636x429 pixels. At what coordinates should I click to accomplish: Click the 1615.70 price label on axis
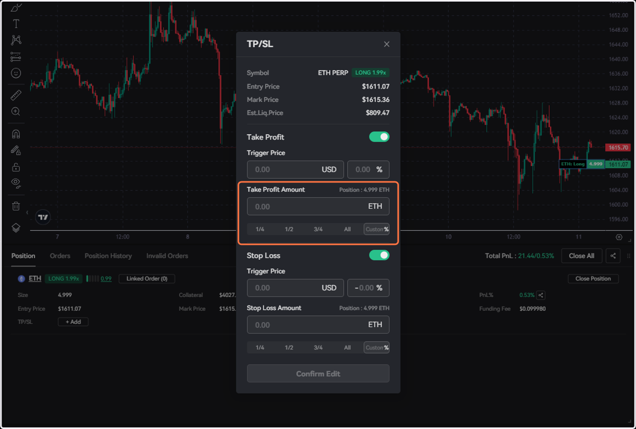pyautogui.click(x=618, y=147)
